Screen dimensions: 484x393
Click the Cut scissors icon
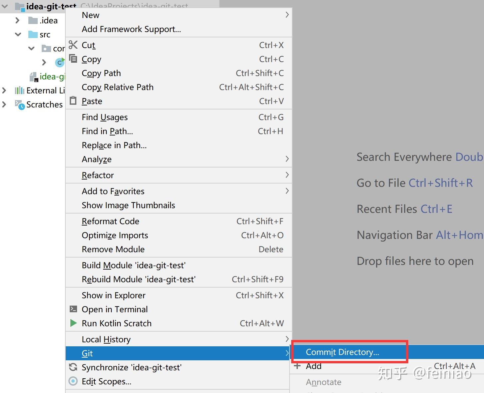73,45
